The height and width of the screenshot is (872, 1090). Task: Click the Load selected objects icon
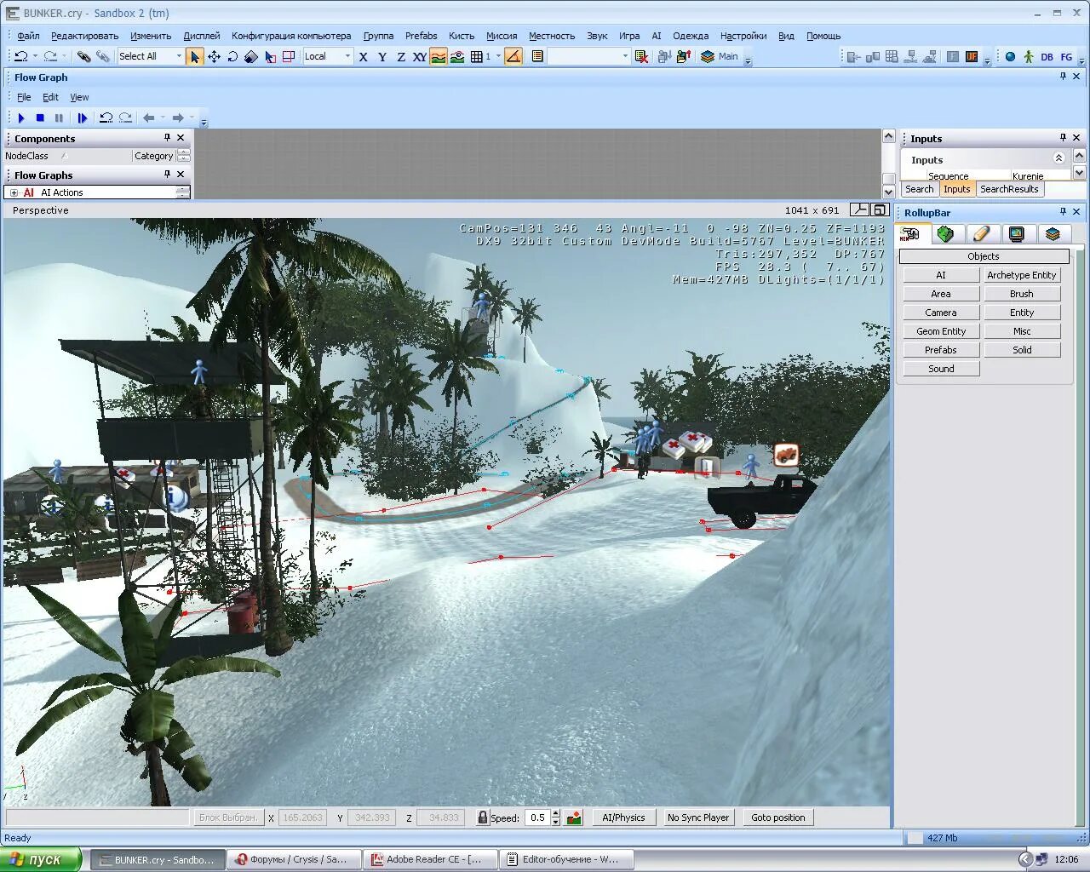tap(683, 56)
